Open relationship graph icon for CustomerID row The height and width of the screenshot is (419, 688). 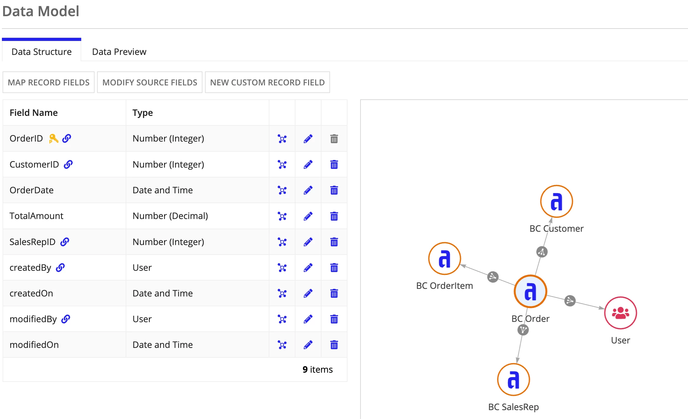coord(282,164)
